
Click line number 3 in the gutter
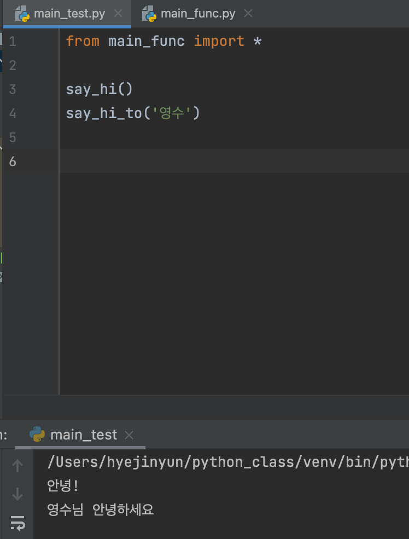point(13,89)
